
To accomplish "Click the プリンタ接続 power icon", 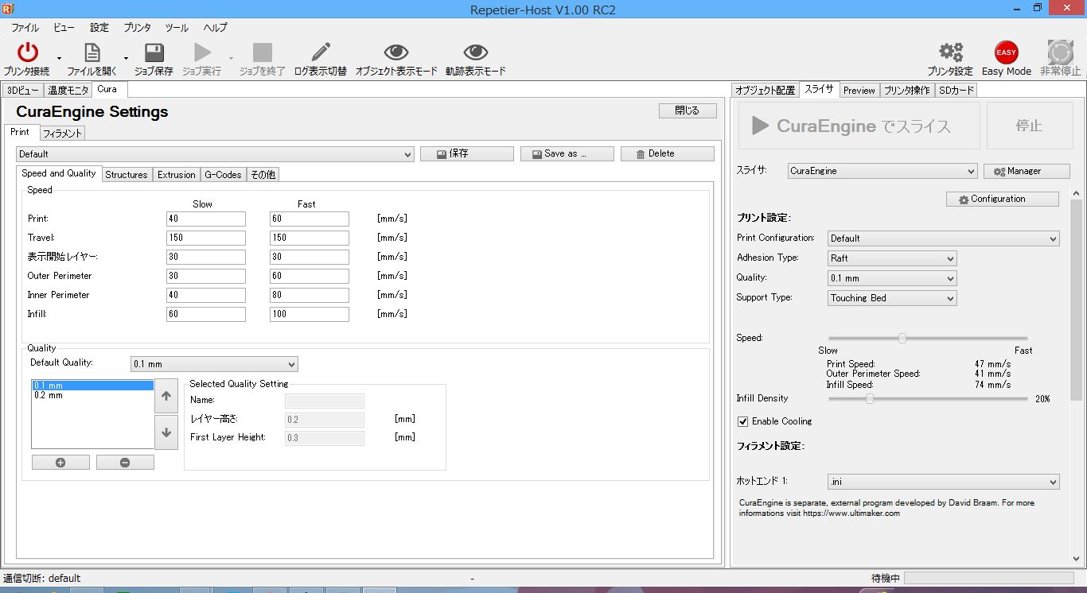I will point(28,52).
